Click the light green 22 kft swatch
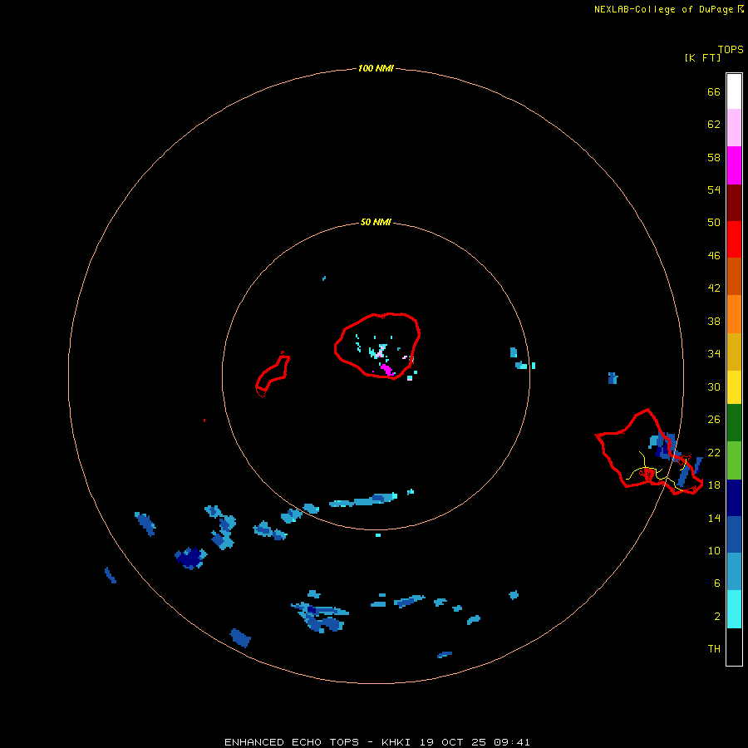Viewport: 748px width, 748px height. point(734,460)
